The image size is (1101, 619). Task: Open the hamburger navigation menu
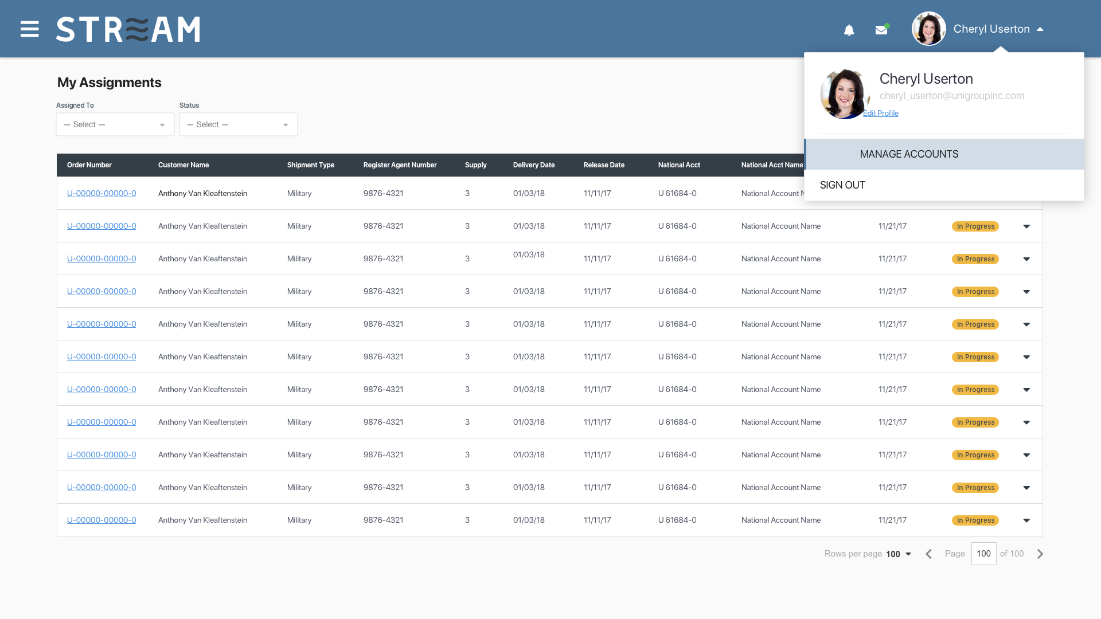[x=29, y=29]
